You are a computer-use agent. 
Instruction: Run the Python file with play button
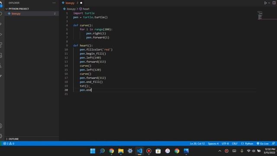(x=265, y=3)
